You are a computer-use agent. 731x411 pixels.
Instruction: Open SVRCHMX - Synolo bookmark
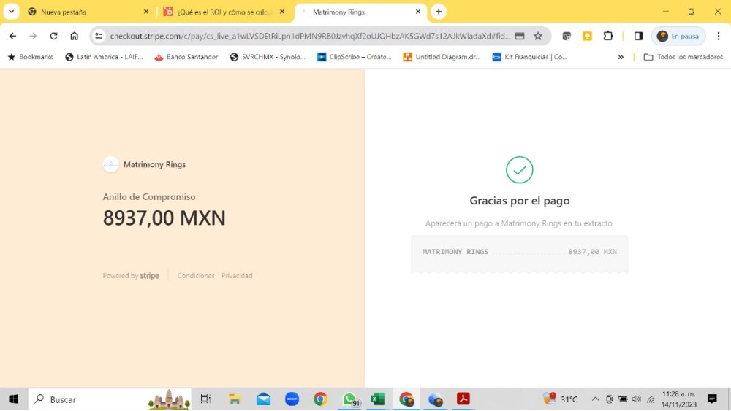pyautogui.click(x=268, y=57)
